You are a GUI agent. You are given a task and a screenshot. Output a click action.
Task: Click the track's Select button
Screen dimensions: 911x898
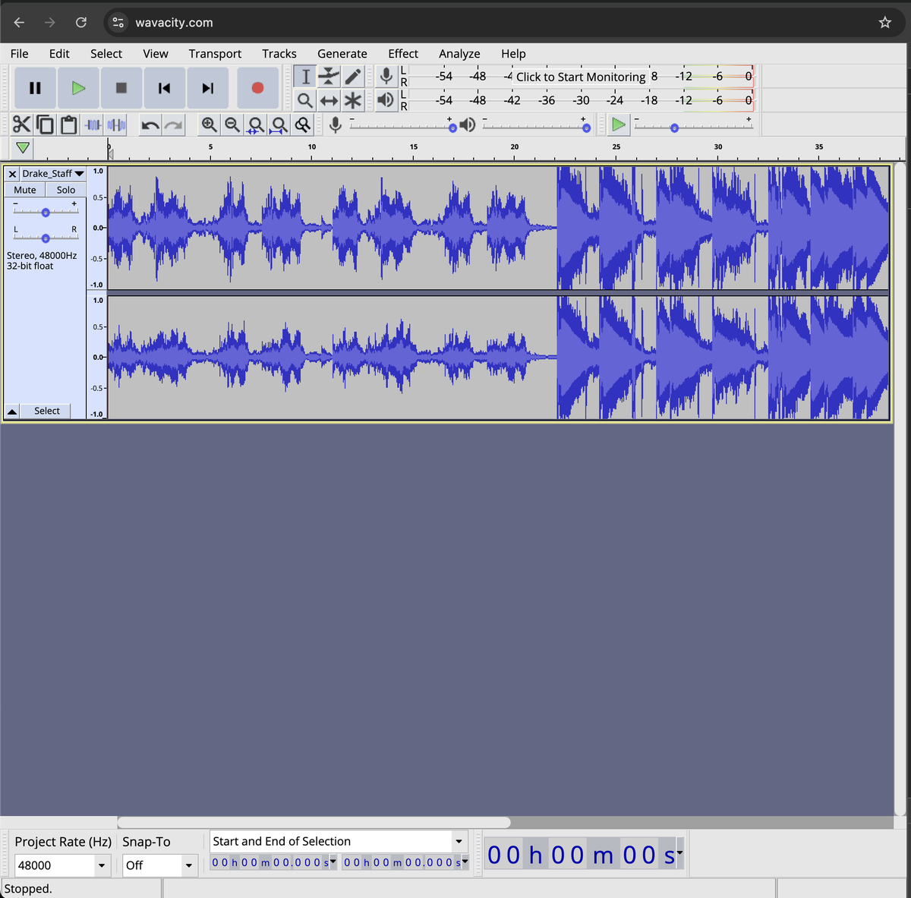46,411
